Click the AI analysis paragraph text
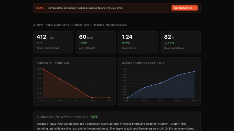This screenshot has width=234, height=131. tap(116, 126)
